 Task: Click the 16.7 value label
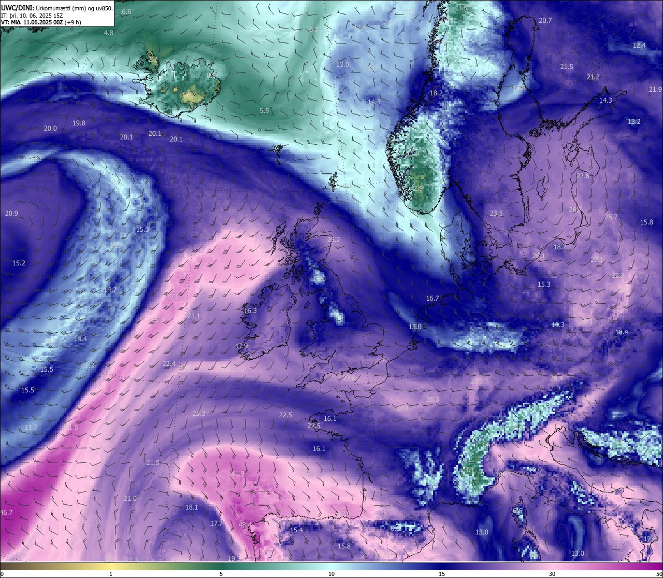point(433,298)
